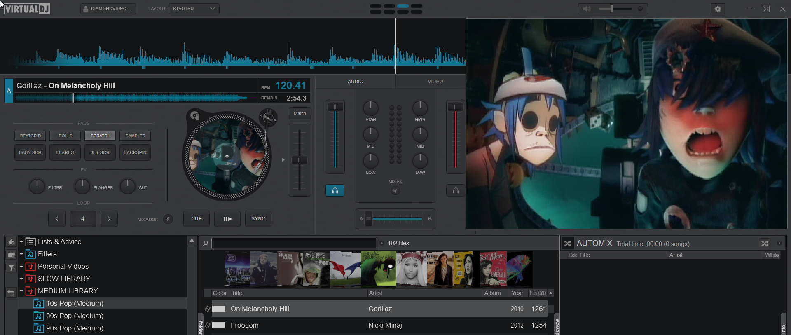Click the pitch fader slider
Screen dimensions: 791x335
[300, 160]
